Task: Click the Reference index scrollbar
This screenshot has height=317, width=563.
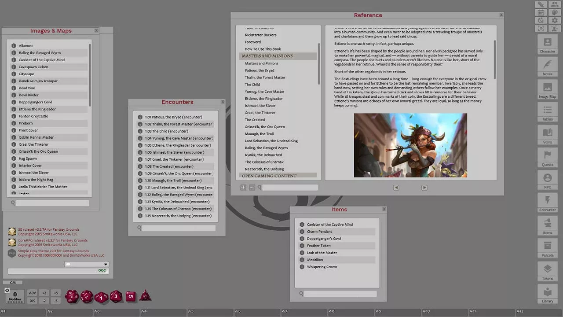Action: click(319, 64)
